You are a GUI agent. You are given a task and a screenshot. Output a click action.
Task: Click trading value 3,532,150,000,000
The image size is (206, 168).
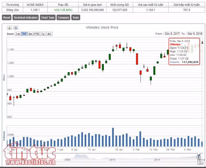[x=92, y=10]
